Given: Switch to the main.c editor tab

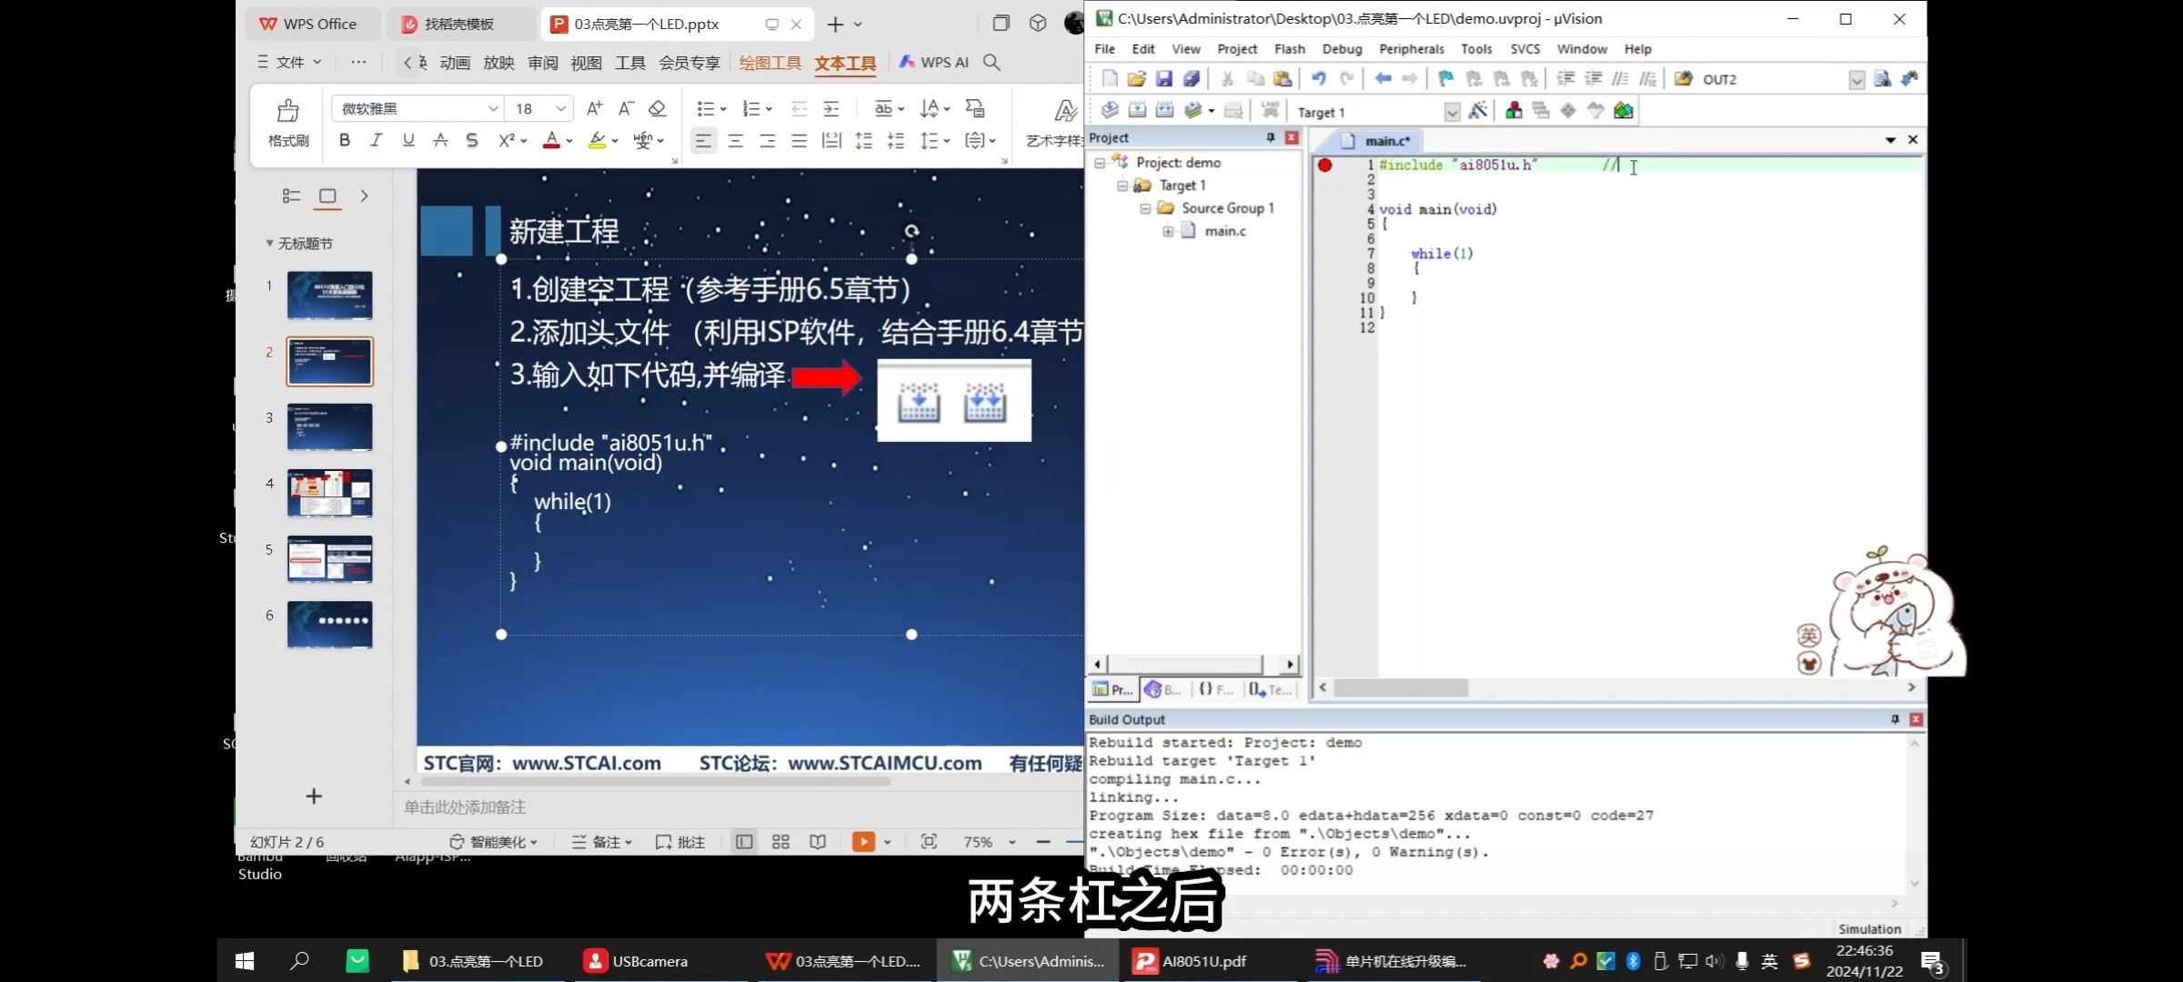Looking at the screenshot, I should [x=1378, y=141].
